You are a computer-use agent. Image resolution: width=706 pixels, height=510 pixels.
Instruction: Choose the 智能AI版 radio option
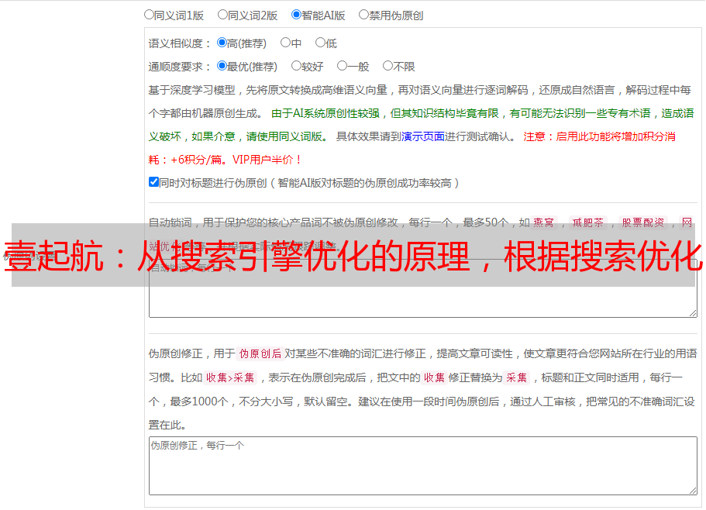click(x=296, y=15)
